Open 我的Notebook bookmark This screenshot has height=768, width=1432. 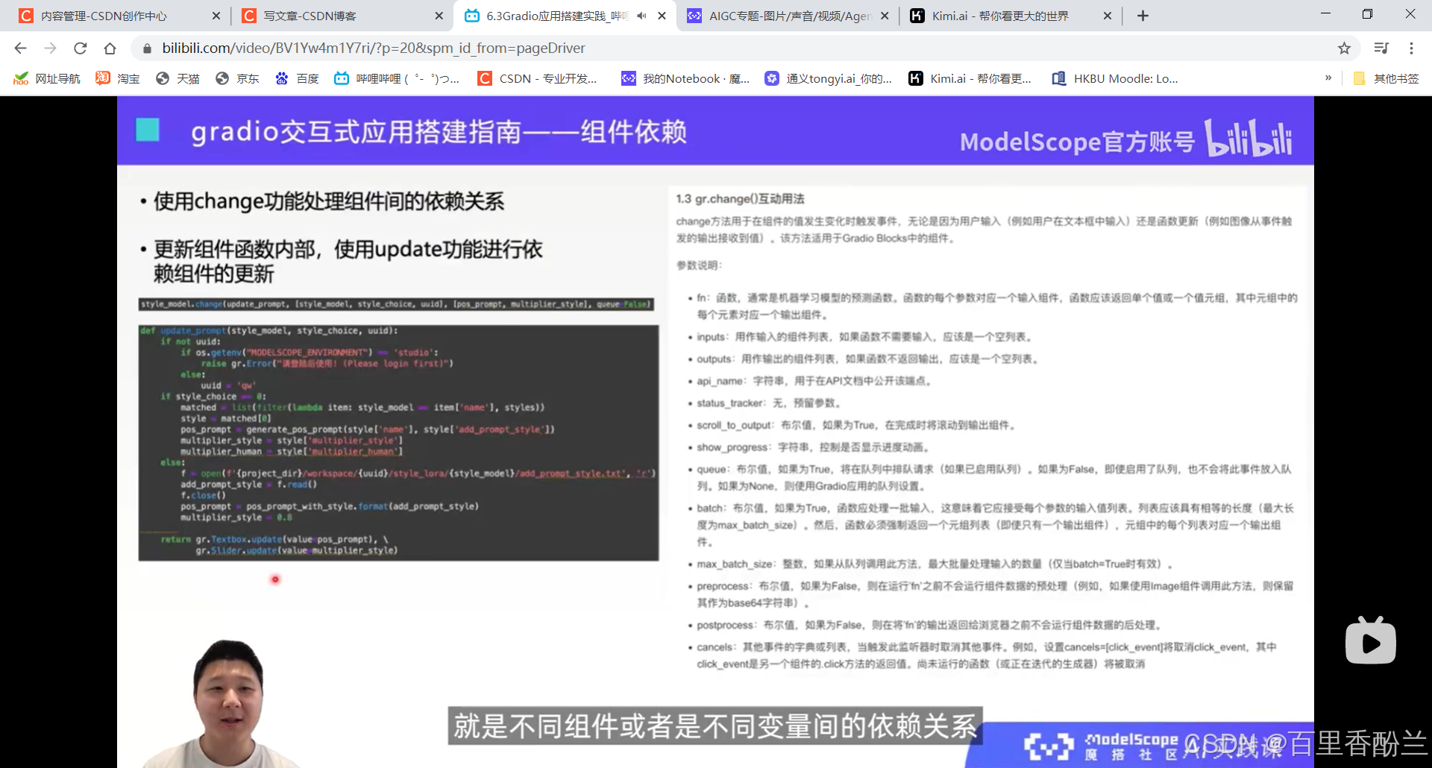[x=686, y=78]
